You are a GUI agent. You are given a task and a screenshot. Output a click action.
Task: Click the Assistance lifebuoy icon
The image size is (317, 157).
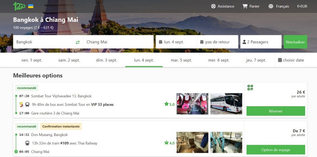(213, 6)
